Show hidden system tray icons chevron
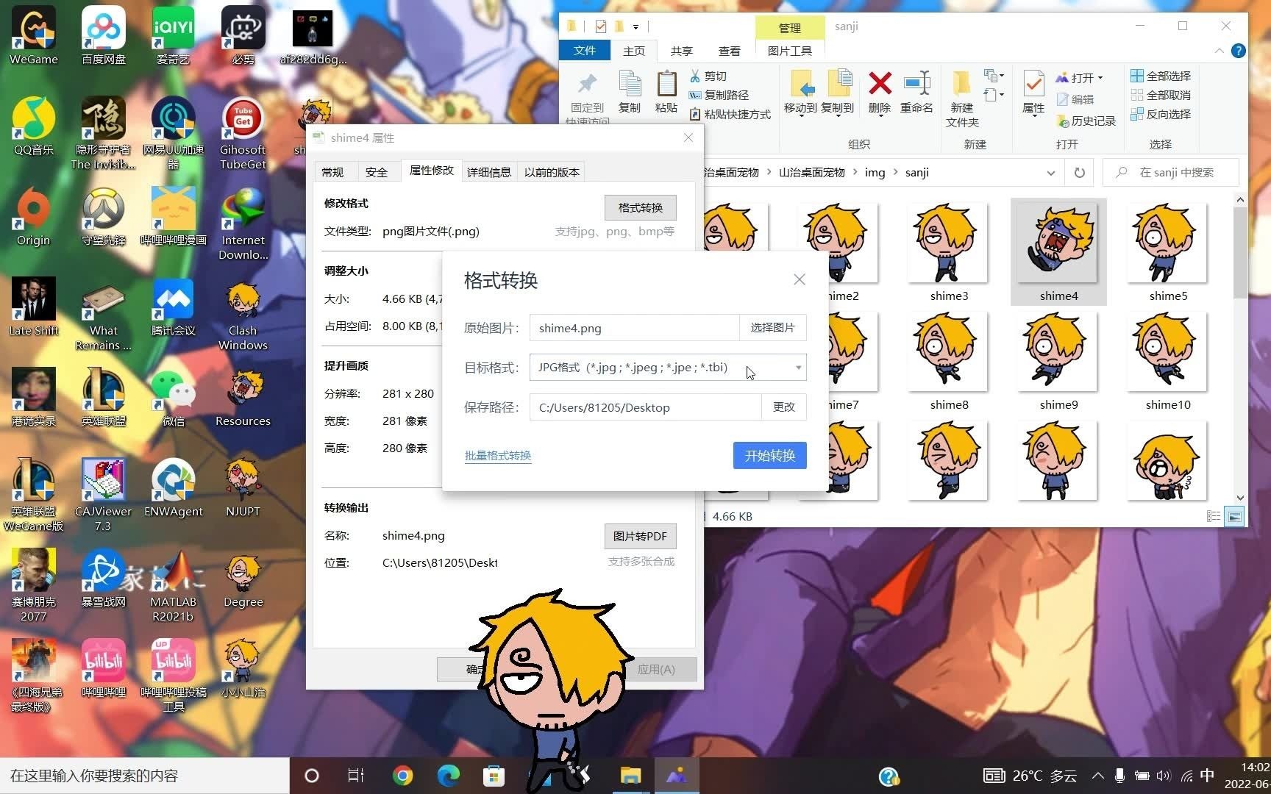1271x794 pixels. 1097,776
